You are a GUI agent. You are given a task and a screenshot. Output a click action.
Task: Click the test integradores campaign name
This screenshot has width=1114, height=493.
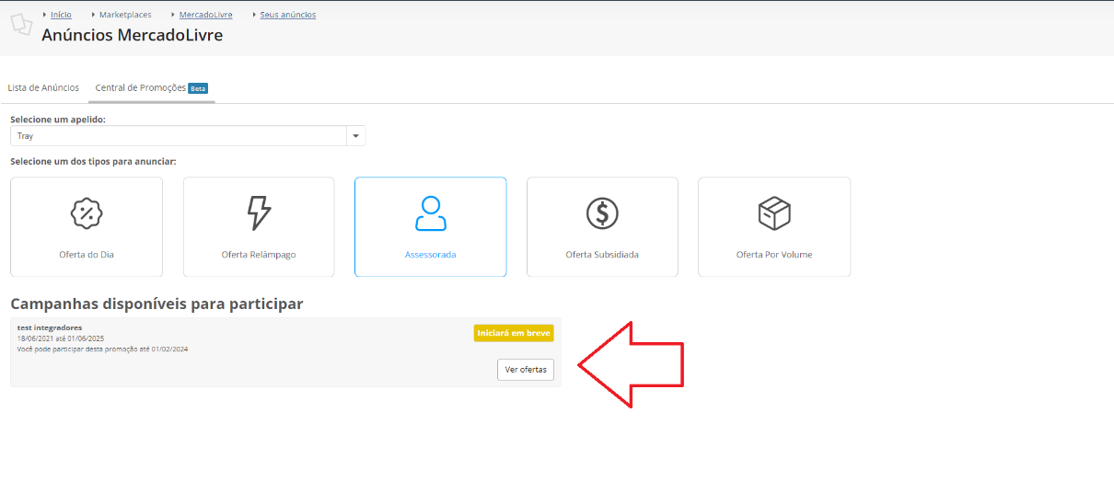pyautogui.click(x=50, y=327)
